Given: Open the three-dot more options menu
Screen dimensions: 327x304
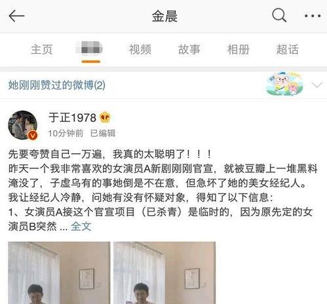Looking at the screenshot, I should click(313, 16).
